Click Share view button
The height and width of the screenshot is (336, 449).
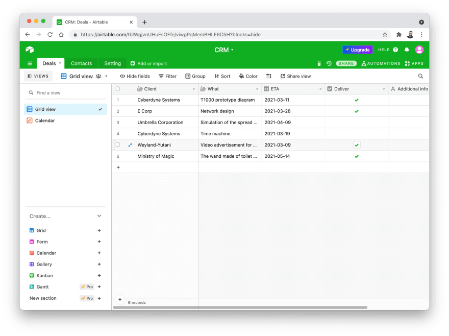pos(295,76)
